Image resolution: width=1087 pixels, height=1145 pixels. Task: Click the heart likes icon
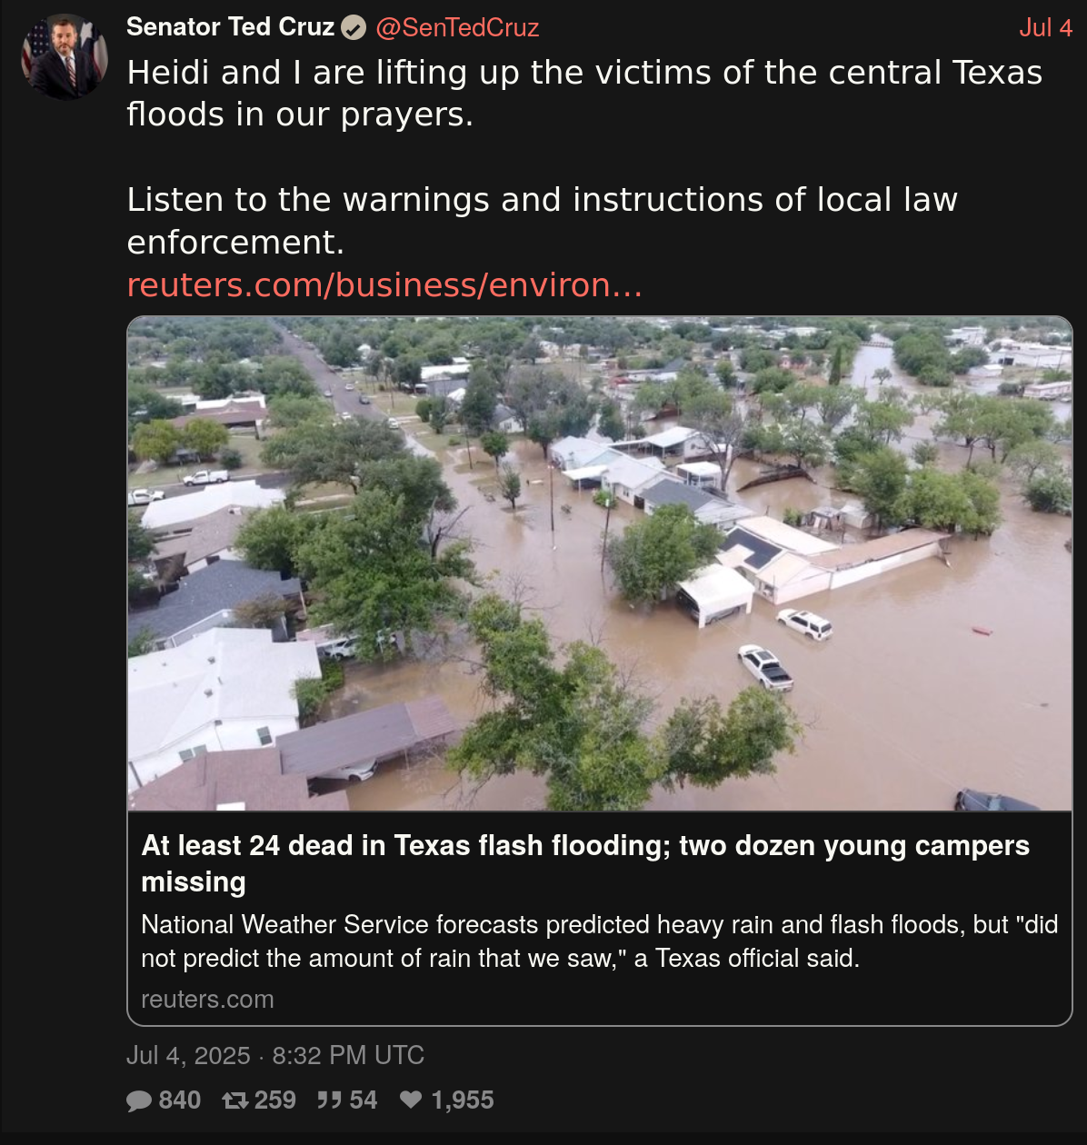[411, 1100]
